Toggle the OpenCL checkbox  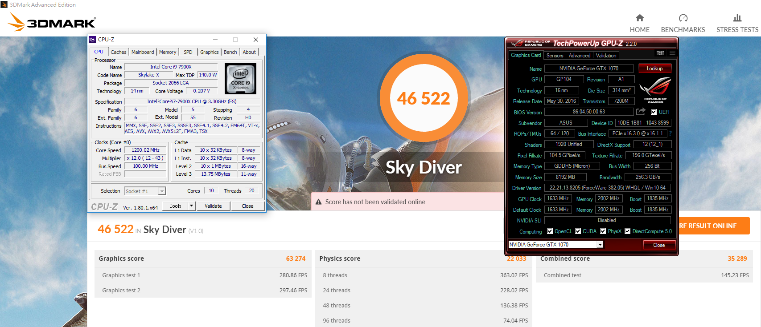point(550,231)
